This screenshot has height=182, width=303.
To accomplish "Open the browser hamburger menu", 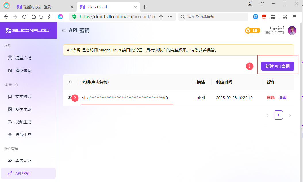I will 294,17.
